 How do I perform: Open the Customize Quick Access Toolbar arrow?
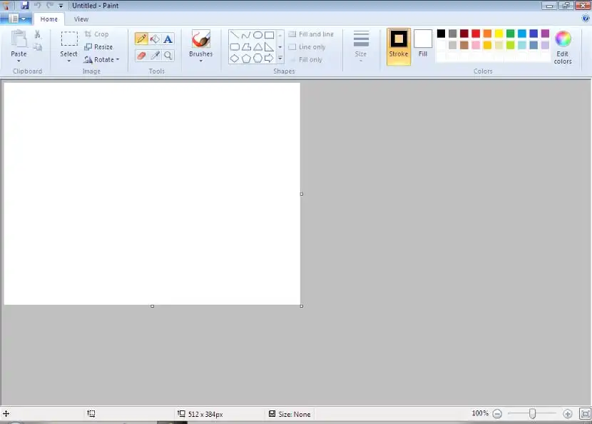(61, 6)
